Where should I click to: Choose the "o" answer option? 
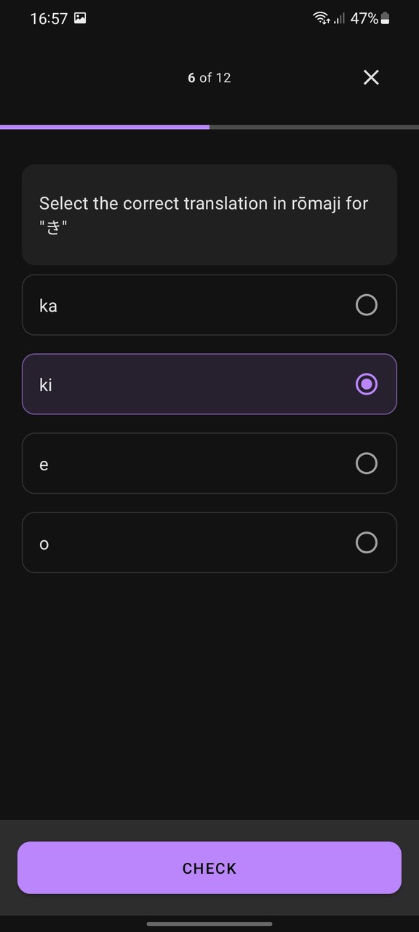209,542
